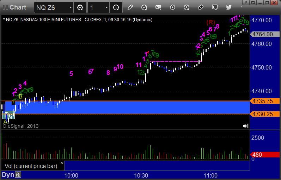Click the yellow A wave label
Image resolution: width=281 pixels, height=180 pixels.
(5, 122)
